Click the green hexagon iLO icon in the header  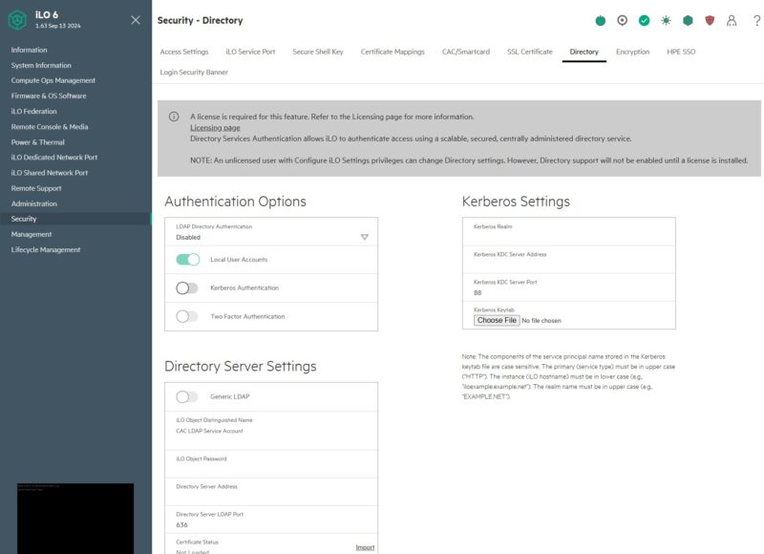tap(690, 19)
